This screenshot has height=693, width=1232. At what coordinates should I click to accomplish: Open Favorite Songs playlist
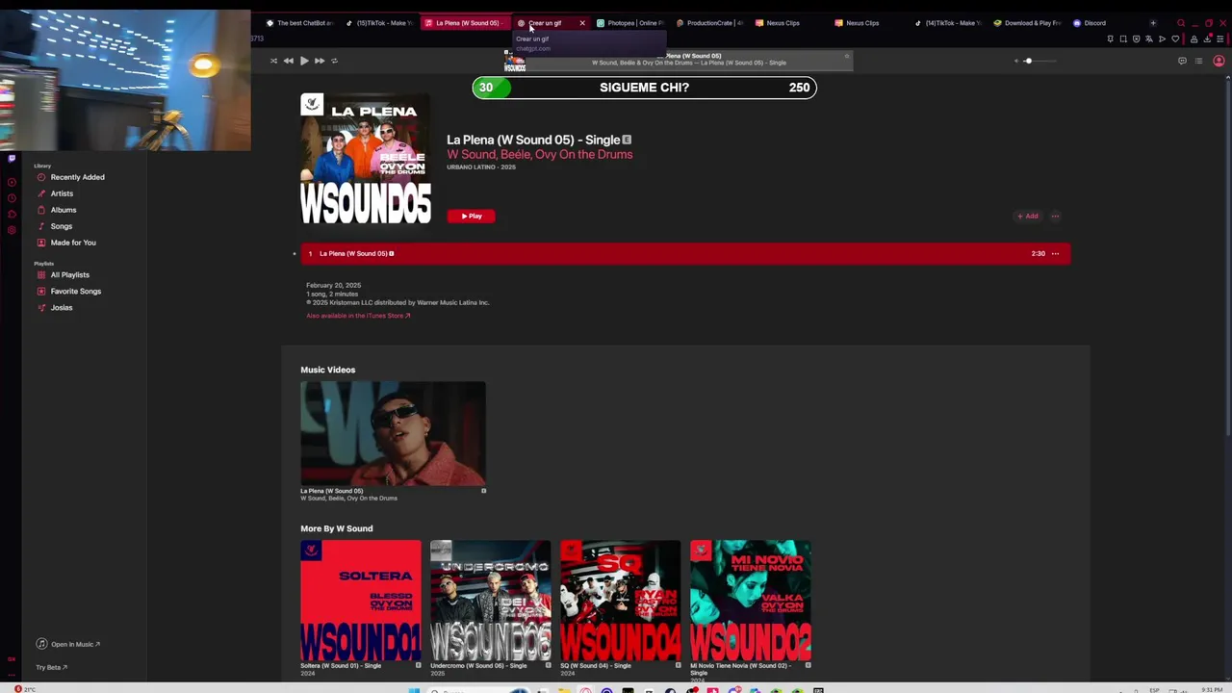pos(75,292)
